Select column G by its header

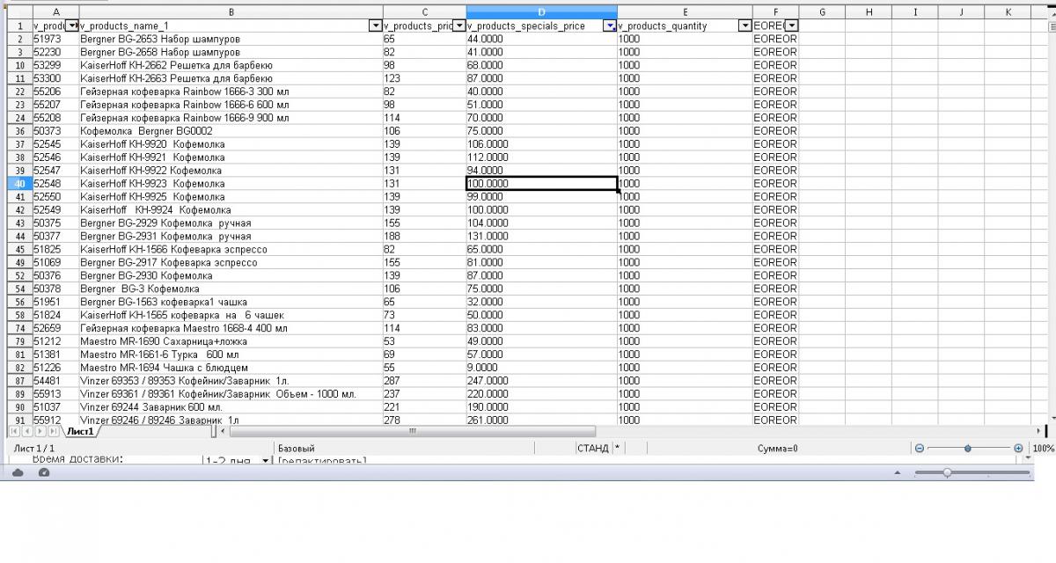[822, 12]
